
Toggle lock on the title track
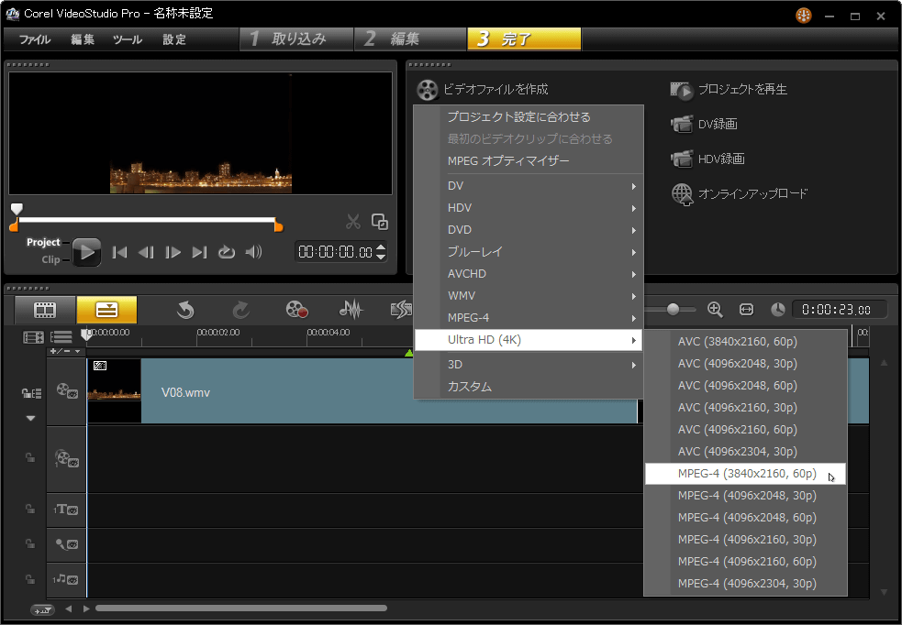click(30, 509)
